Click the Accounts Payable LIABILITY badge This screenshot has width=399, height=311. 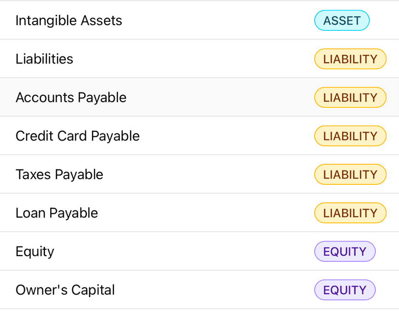(350, 98)
